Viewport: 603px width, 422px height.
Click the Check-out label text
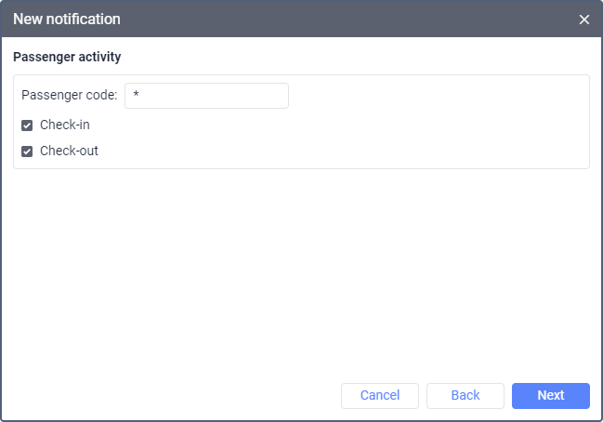69,151
